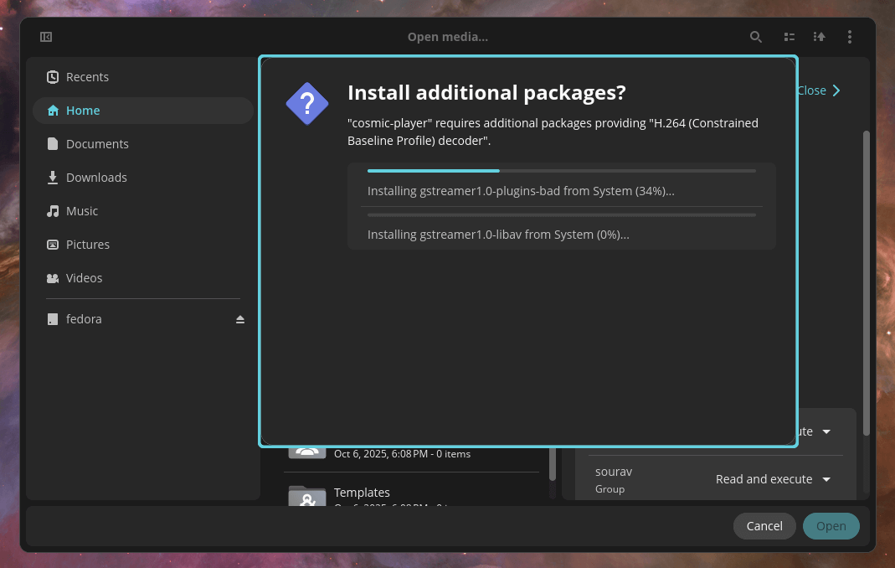Viewport: 895px width, 568px height.
Task: Click the question mark dialog icon
Action: pos(306,105)
